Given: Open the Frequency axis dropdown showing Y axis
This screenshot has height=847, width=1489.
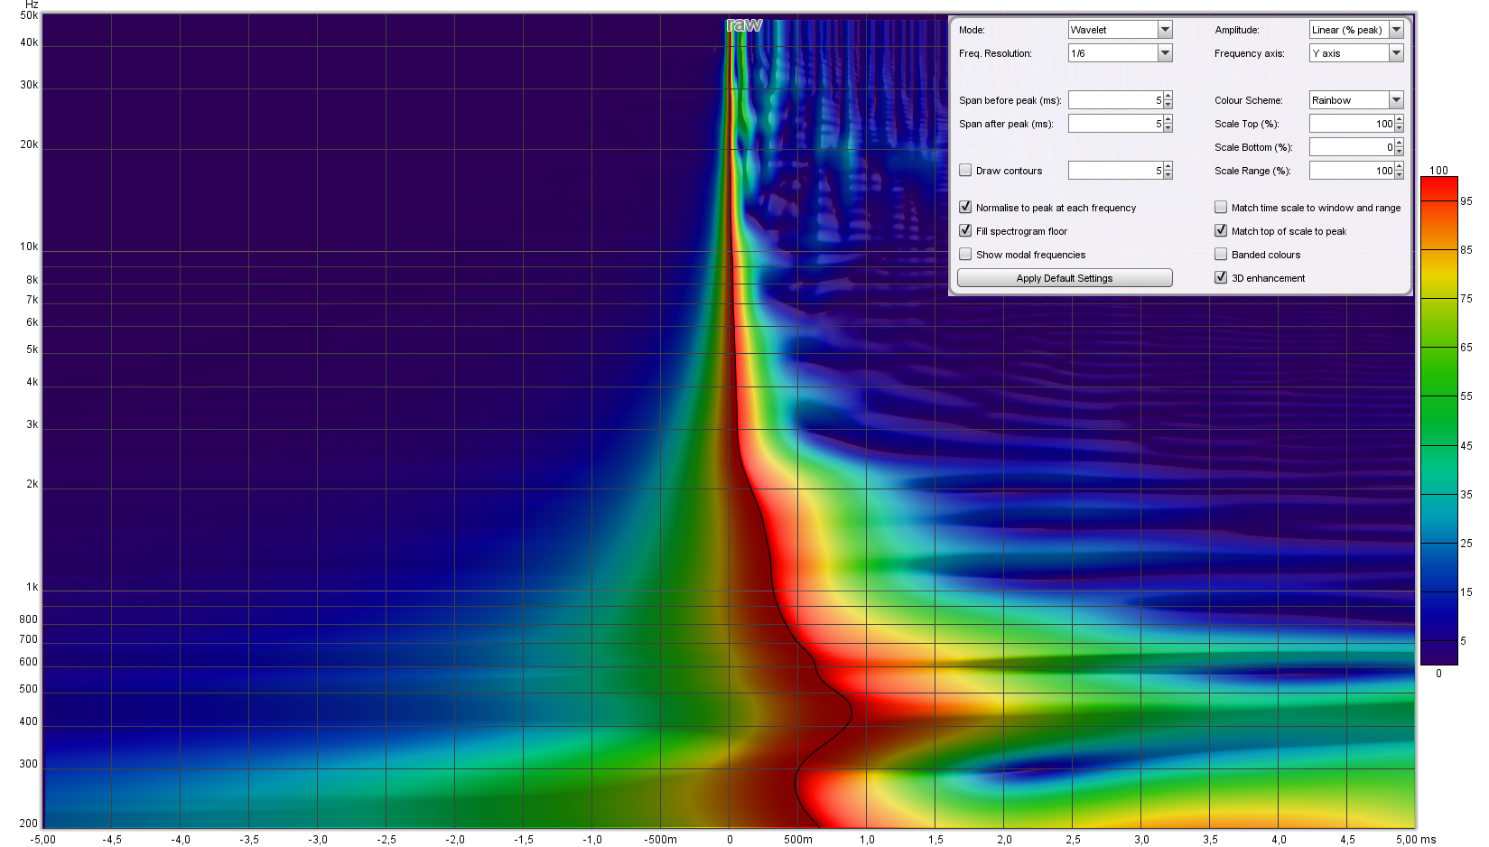Looking at the screenshot, I should (1356, 53).
